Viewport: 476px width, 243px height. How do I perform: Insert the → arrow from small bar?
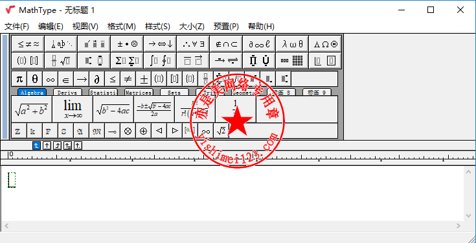pos(82,79)
